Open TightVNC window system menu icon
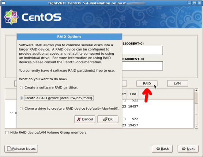Image resolution: width=203 pixels, height=157 pixels. pos(4,3)
